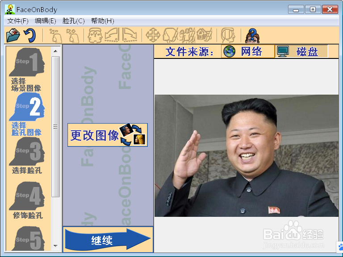Go to Step 4 修饰脸孔
343x257 pixels.
[27, 200]
